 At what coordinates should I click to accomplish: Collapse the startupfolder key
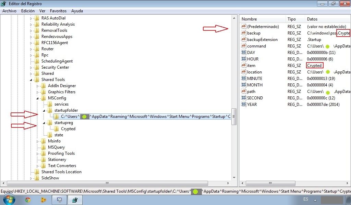coord(44,111)
